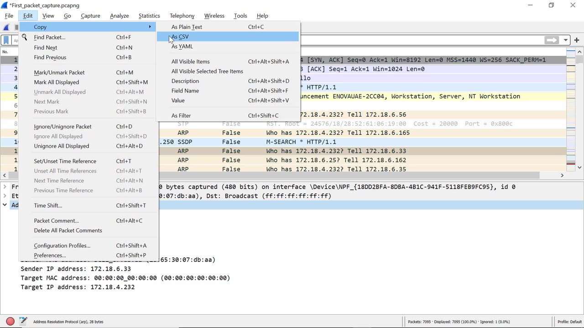Select Find Previous

89,57
